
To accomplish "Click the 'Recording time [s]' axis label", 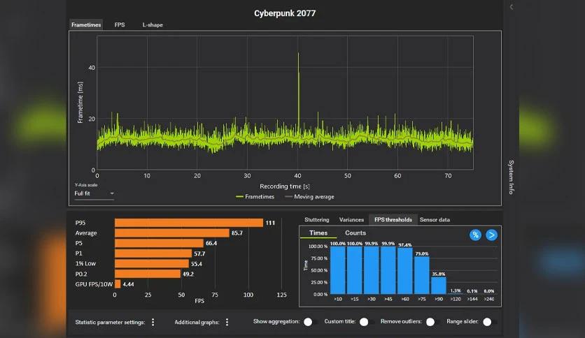I will coord(285,186).
